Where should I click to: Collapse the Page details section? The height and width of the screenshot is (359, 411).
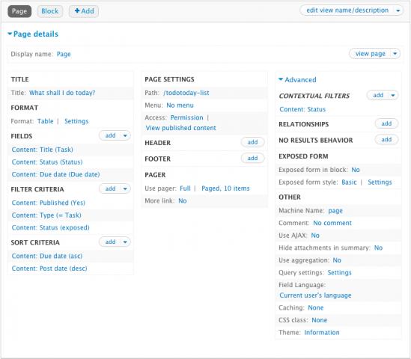tap(33, 34)
